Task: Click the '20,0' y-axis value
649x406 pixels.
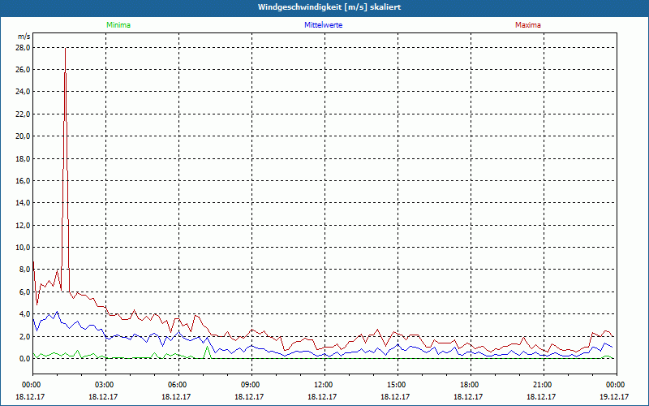Action: click(24, 136)
